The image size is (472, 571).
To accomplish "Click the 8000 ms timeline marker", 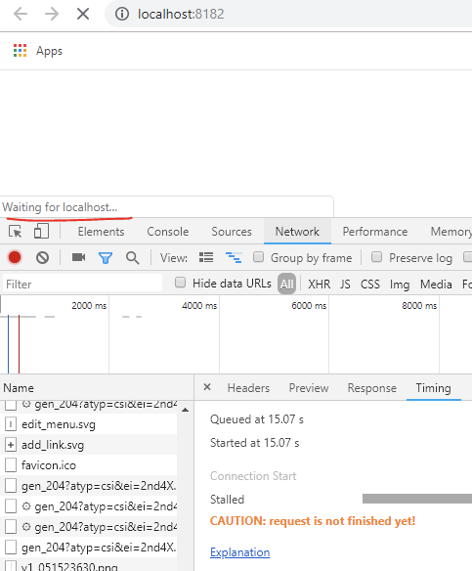I will coord(419,305).
